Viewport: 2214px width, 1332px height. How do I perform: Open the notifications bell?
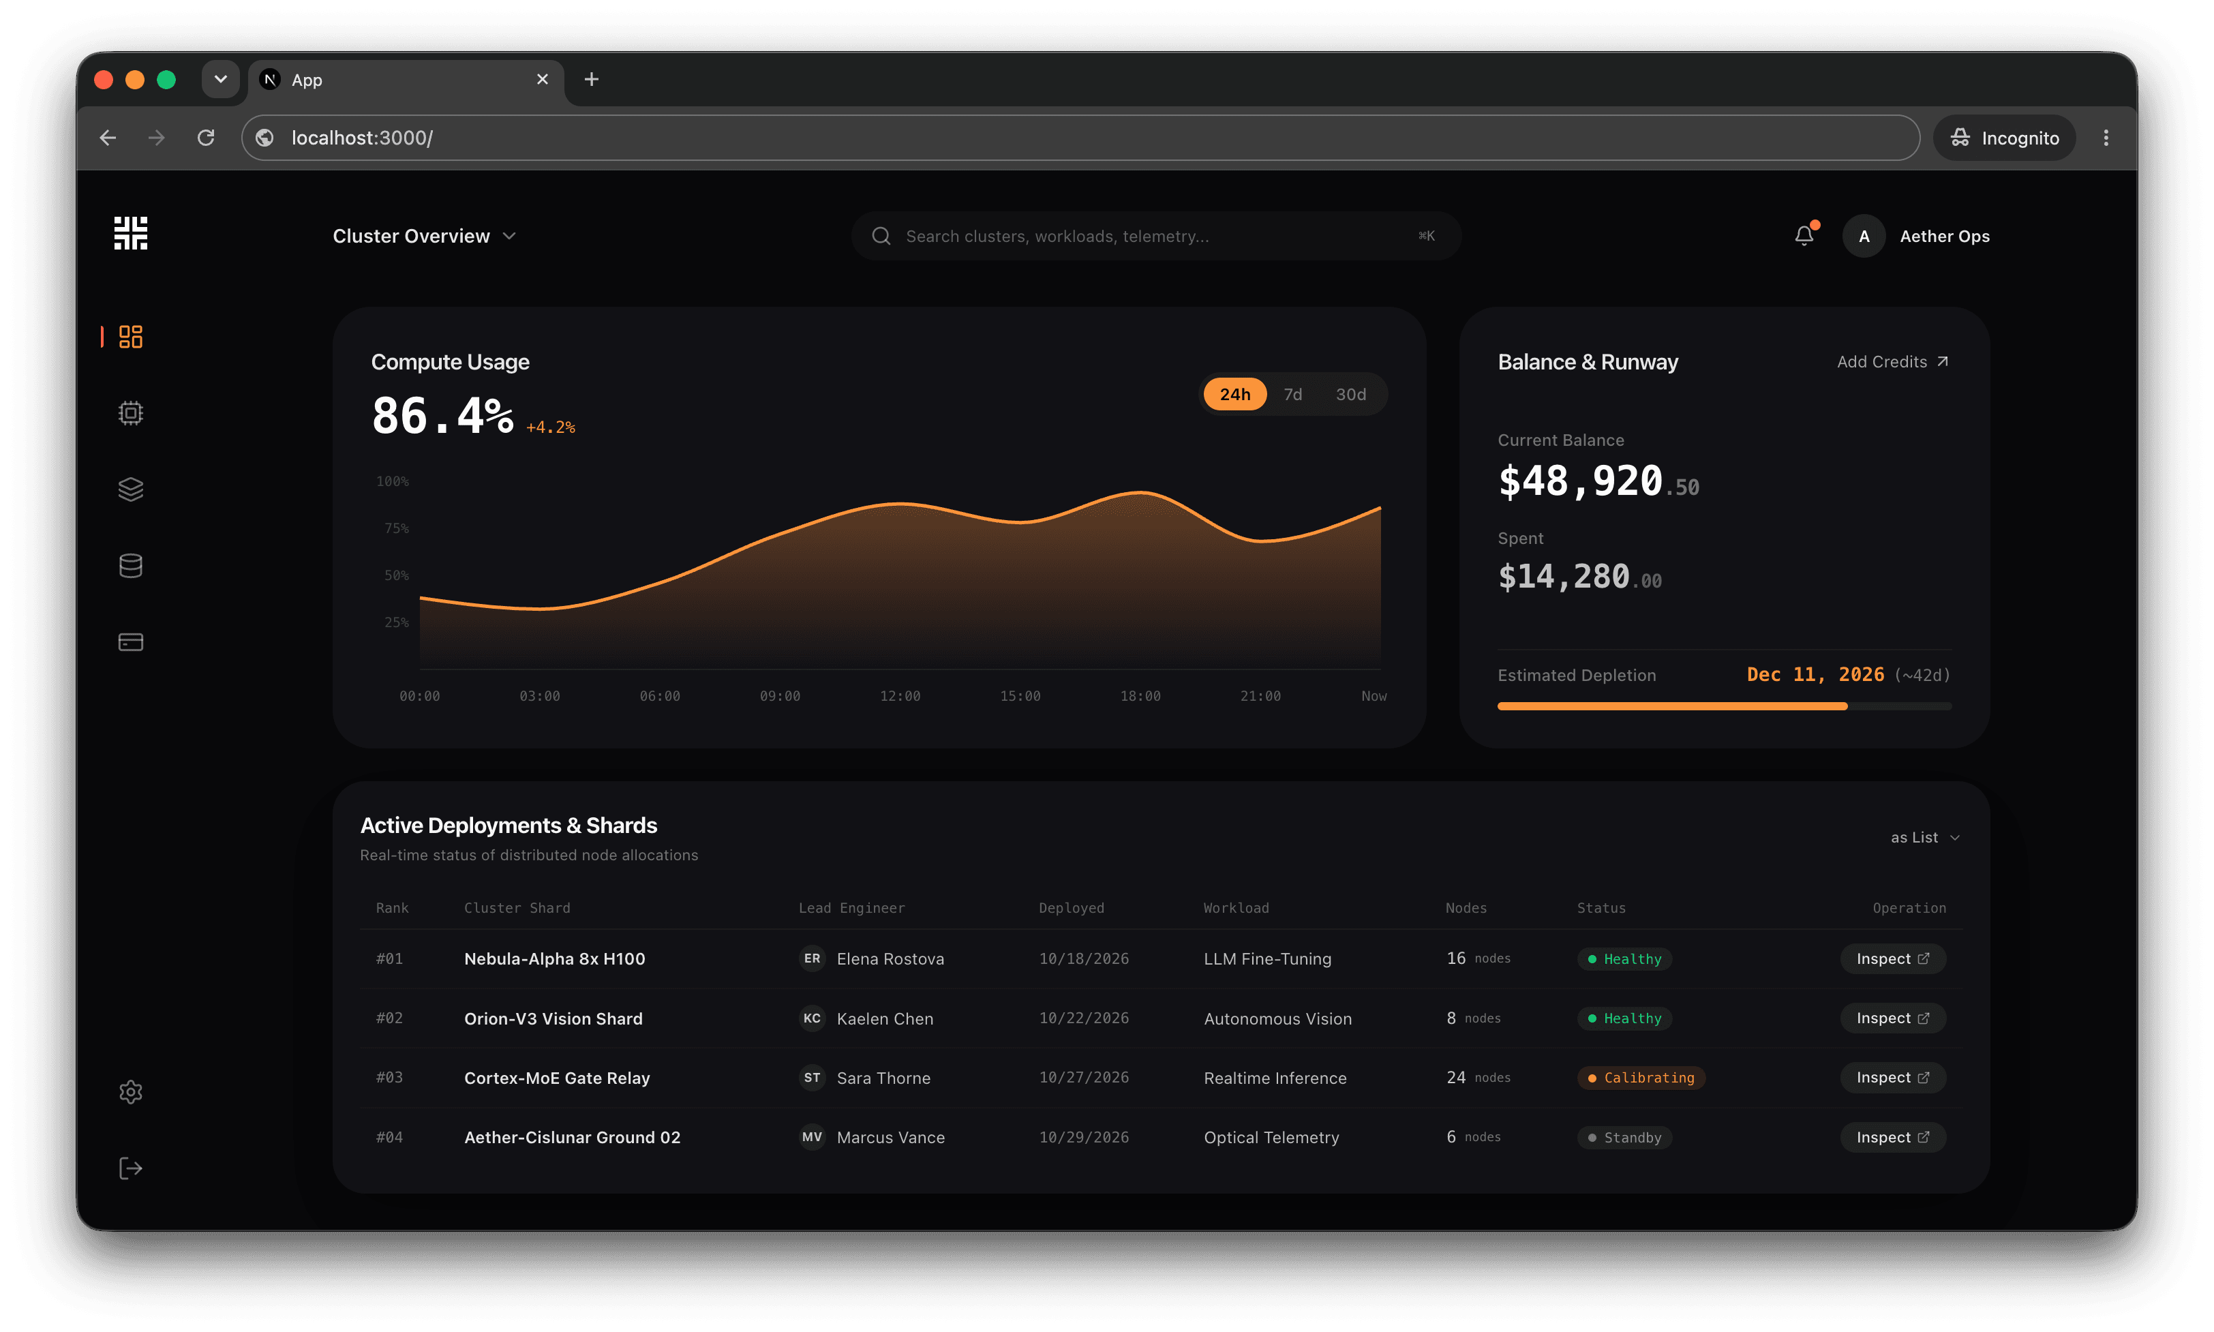[x=1804, y=235]
